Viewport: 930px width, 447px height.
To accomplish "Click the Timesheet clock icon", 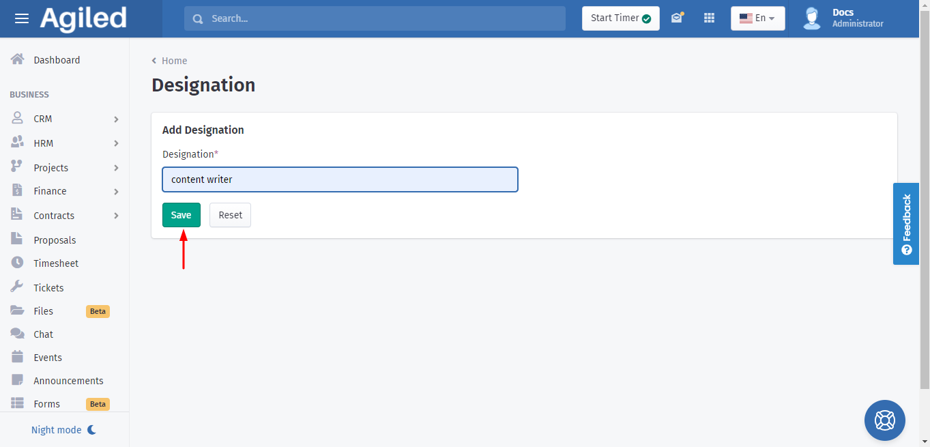I will click(18, 263).
